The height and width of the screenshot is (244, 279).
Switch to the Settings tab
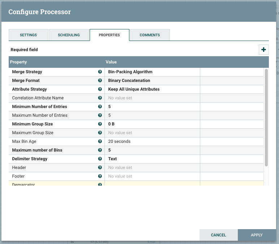click(x=28, y=35)
